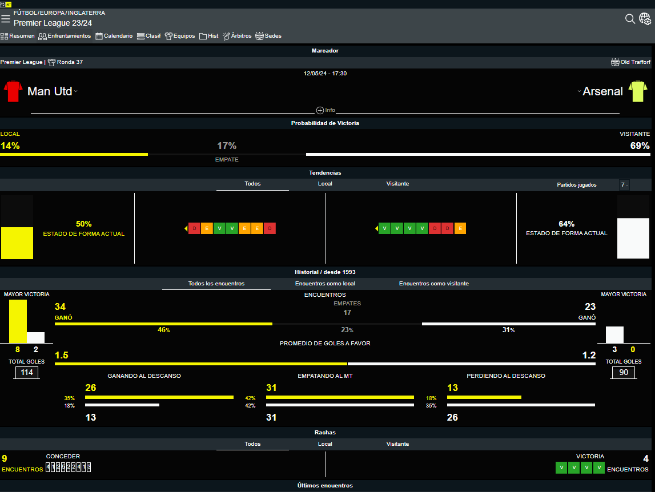The width and height of the screenshot is (655, 492).
Task: Click the yellow local win probability bar
Action: click(74, 154)
